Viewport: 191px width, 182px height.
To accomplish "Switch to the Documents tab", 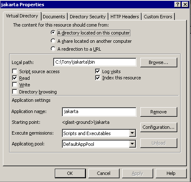I will tap(54, 17).
